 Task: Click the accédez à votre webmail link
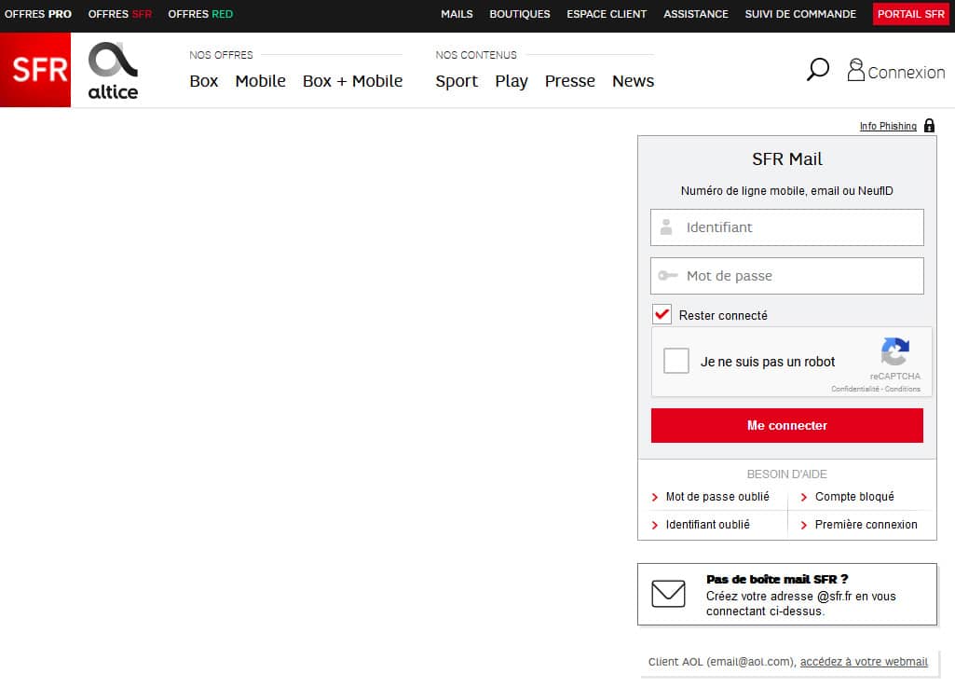[864, 662]
